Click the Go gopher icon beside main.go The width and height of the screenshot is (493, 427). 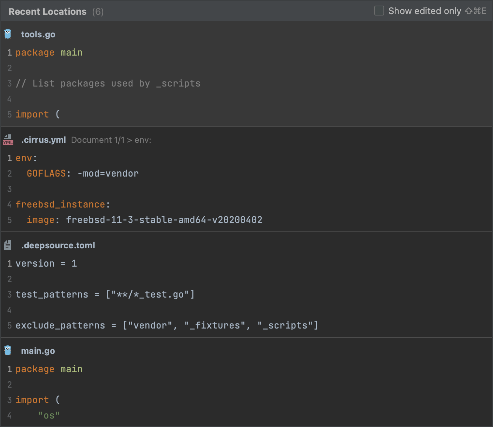pos(8,351)
